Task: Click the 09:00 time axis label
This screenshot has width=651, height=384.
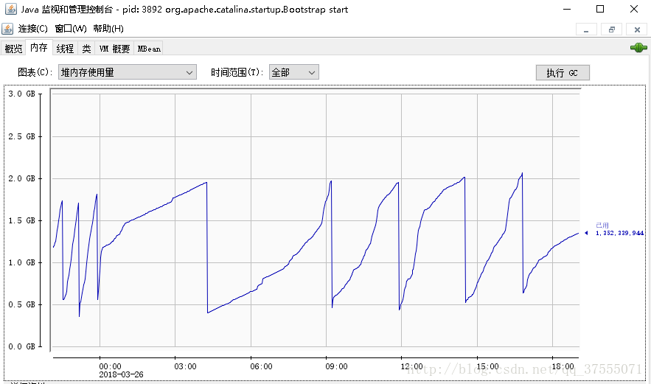Action: (336, 366)
